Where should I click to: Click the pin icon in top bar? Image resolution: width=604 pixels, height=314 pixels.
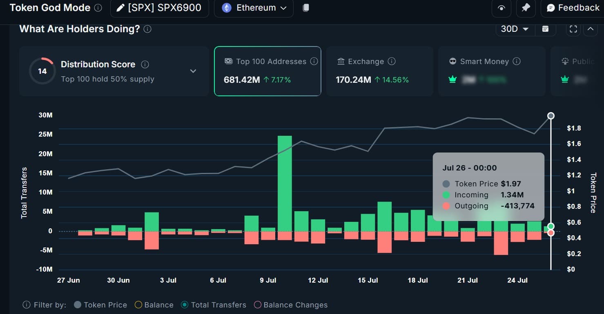pyautogui.click(x=526, y=8)
